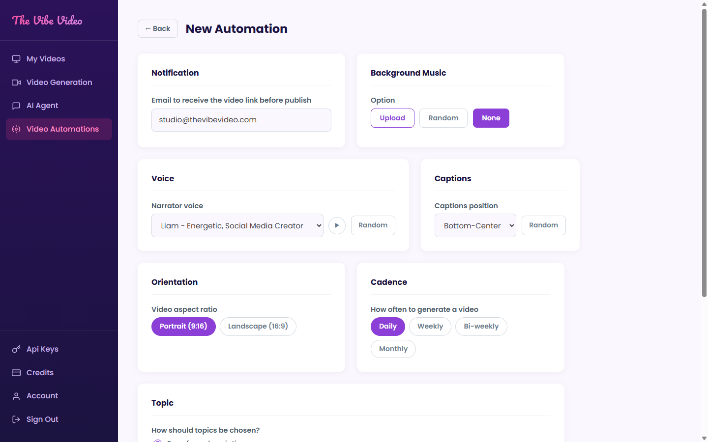Select Portrait (9:16) aspect ratio

pos(183,327)
